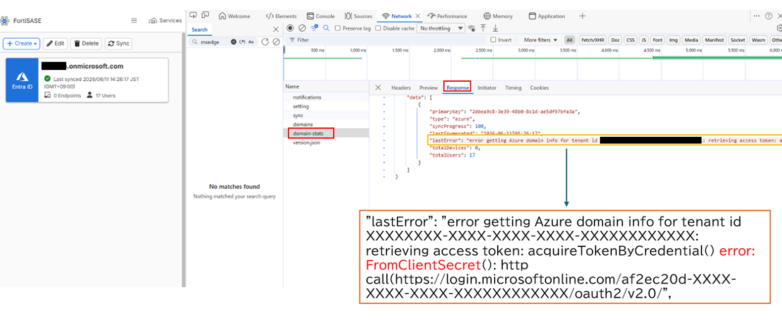Click the Sync button
The height and width of the screenshot is (320, 782).
(x=119, y=44)
